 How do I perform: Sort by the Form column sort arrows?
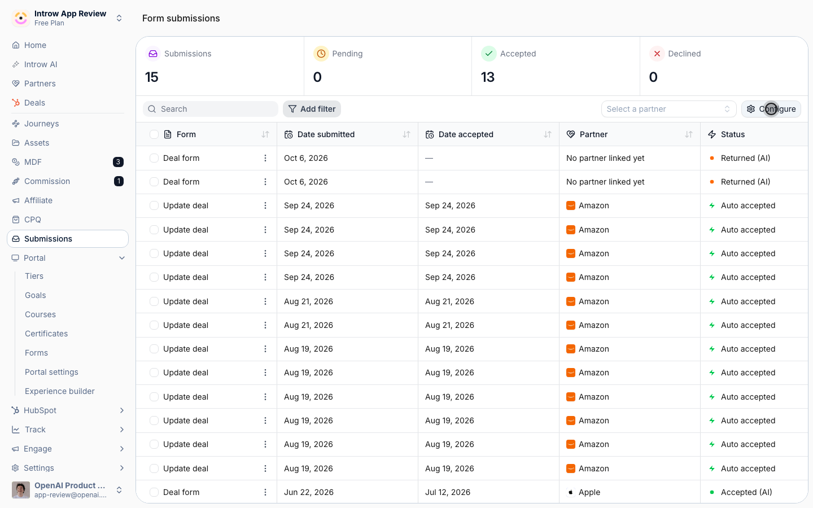pyautogui.click(x=265, y=134)
